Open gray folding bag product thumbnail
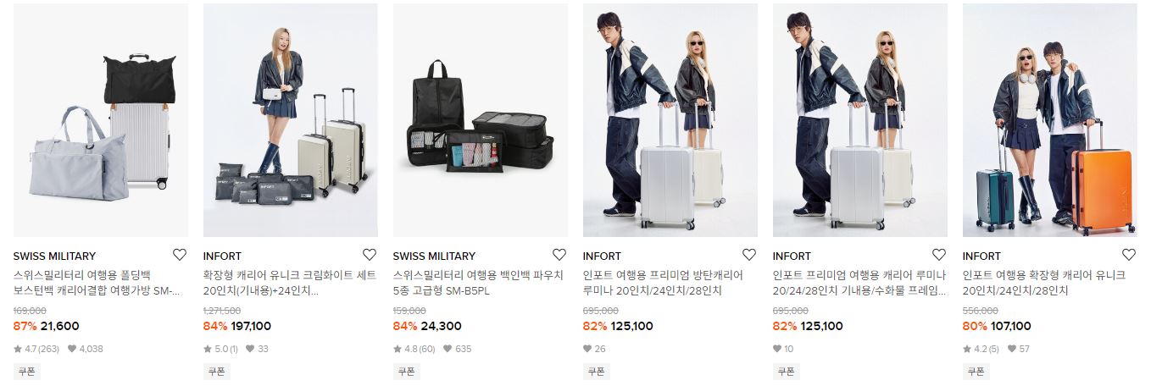Viewport: 1151px width, 386px height. tap(101, 120)
